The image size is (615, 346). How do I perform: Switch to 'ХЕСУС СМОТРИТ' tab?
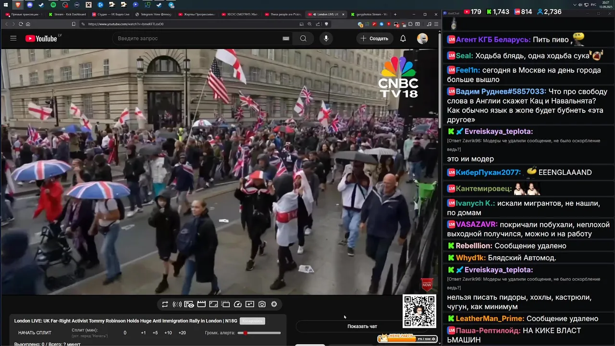(240, 14)
